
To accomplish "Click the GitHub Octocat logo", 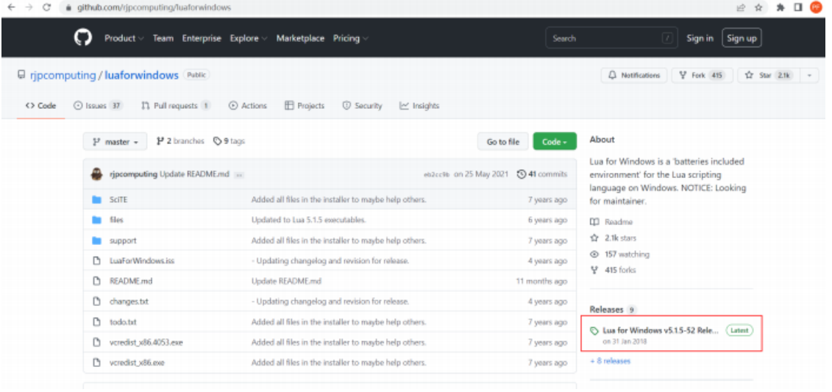I will 83,38.
